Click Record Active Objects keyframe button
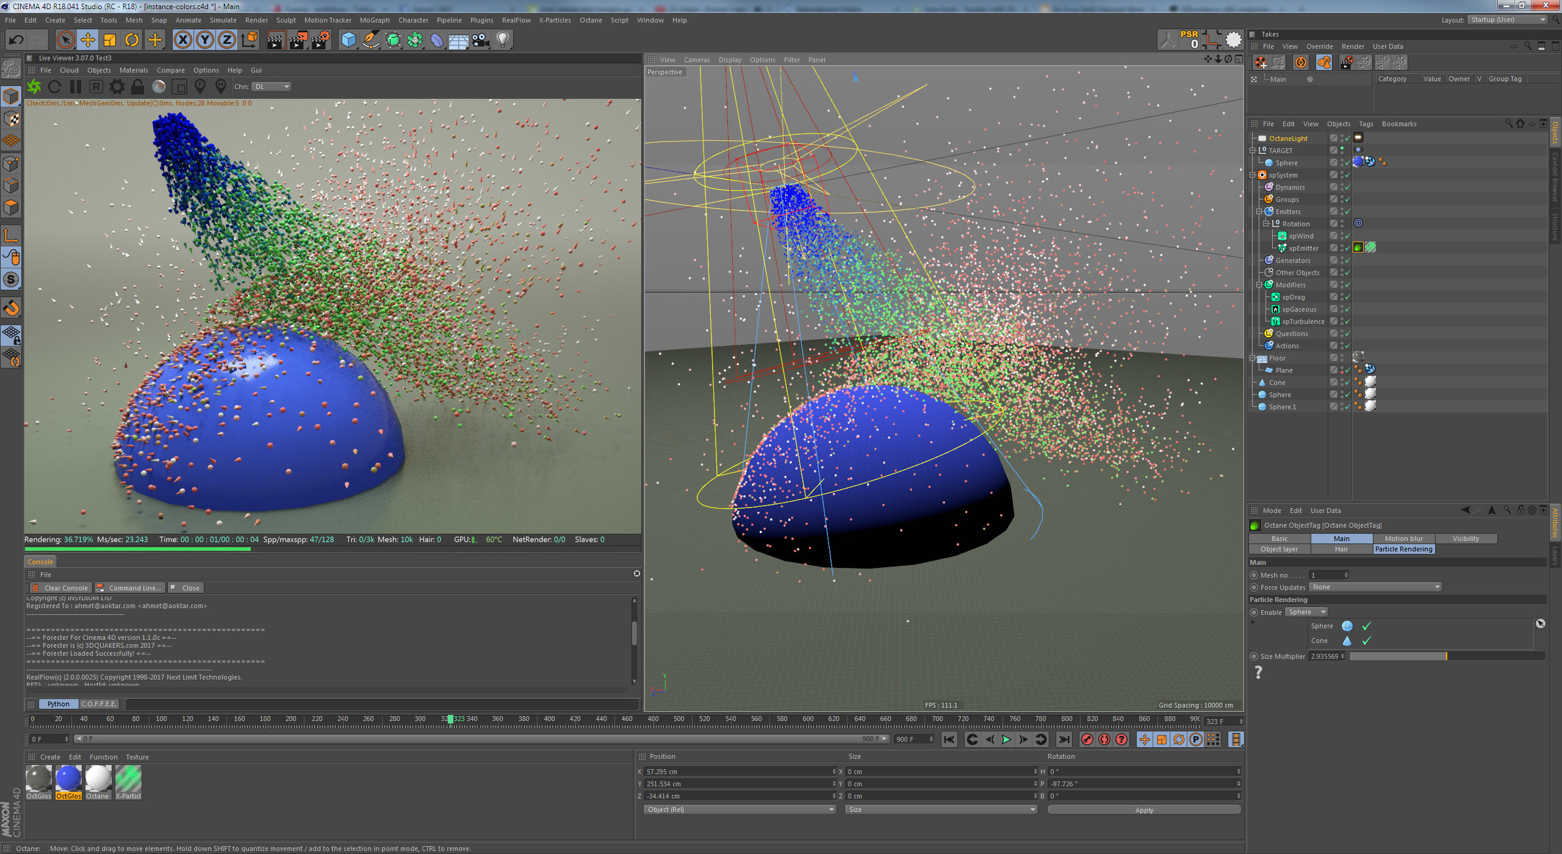Screen dimensions: 1562x854 click(x=1087, y=739)
